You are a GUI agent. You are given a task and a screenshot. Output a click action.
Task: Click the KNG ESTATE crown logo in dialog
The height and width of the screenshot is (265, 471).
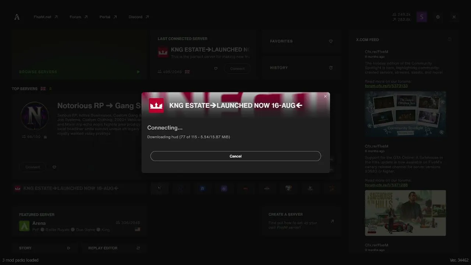(x=156, y=105)
